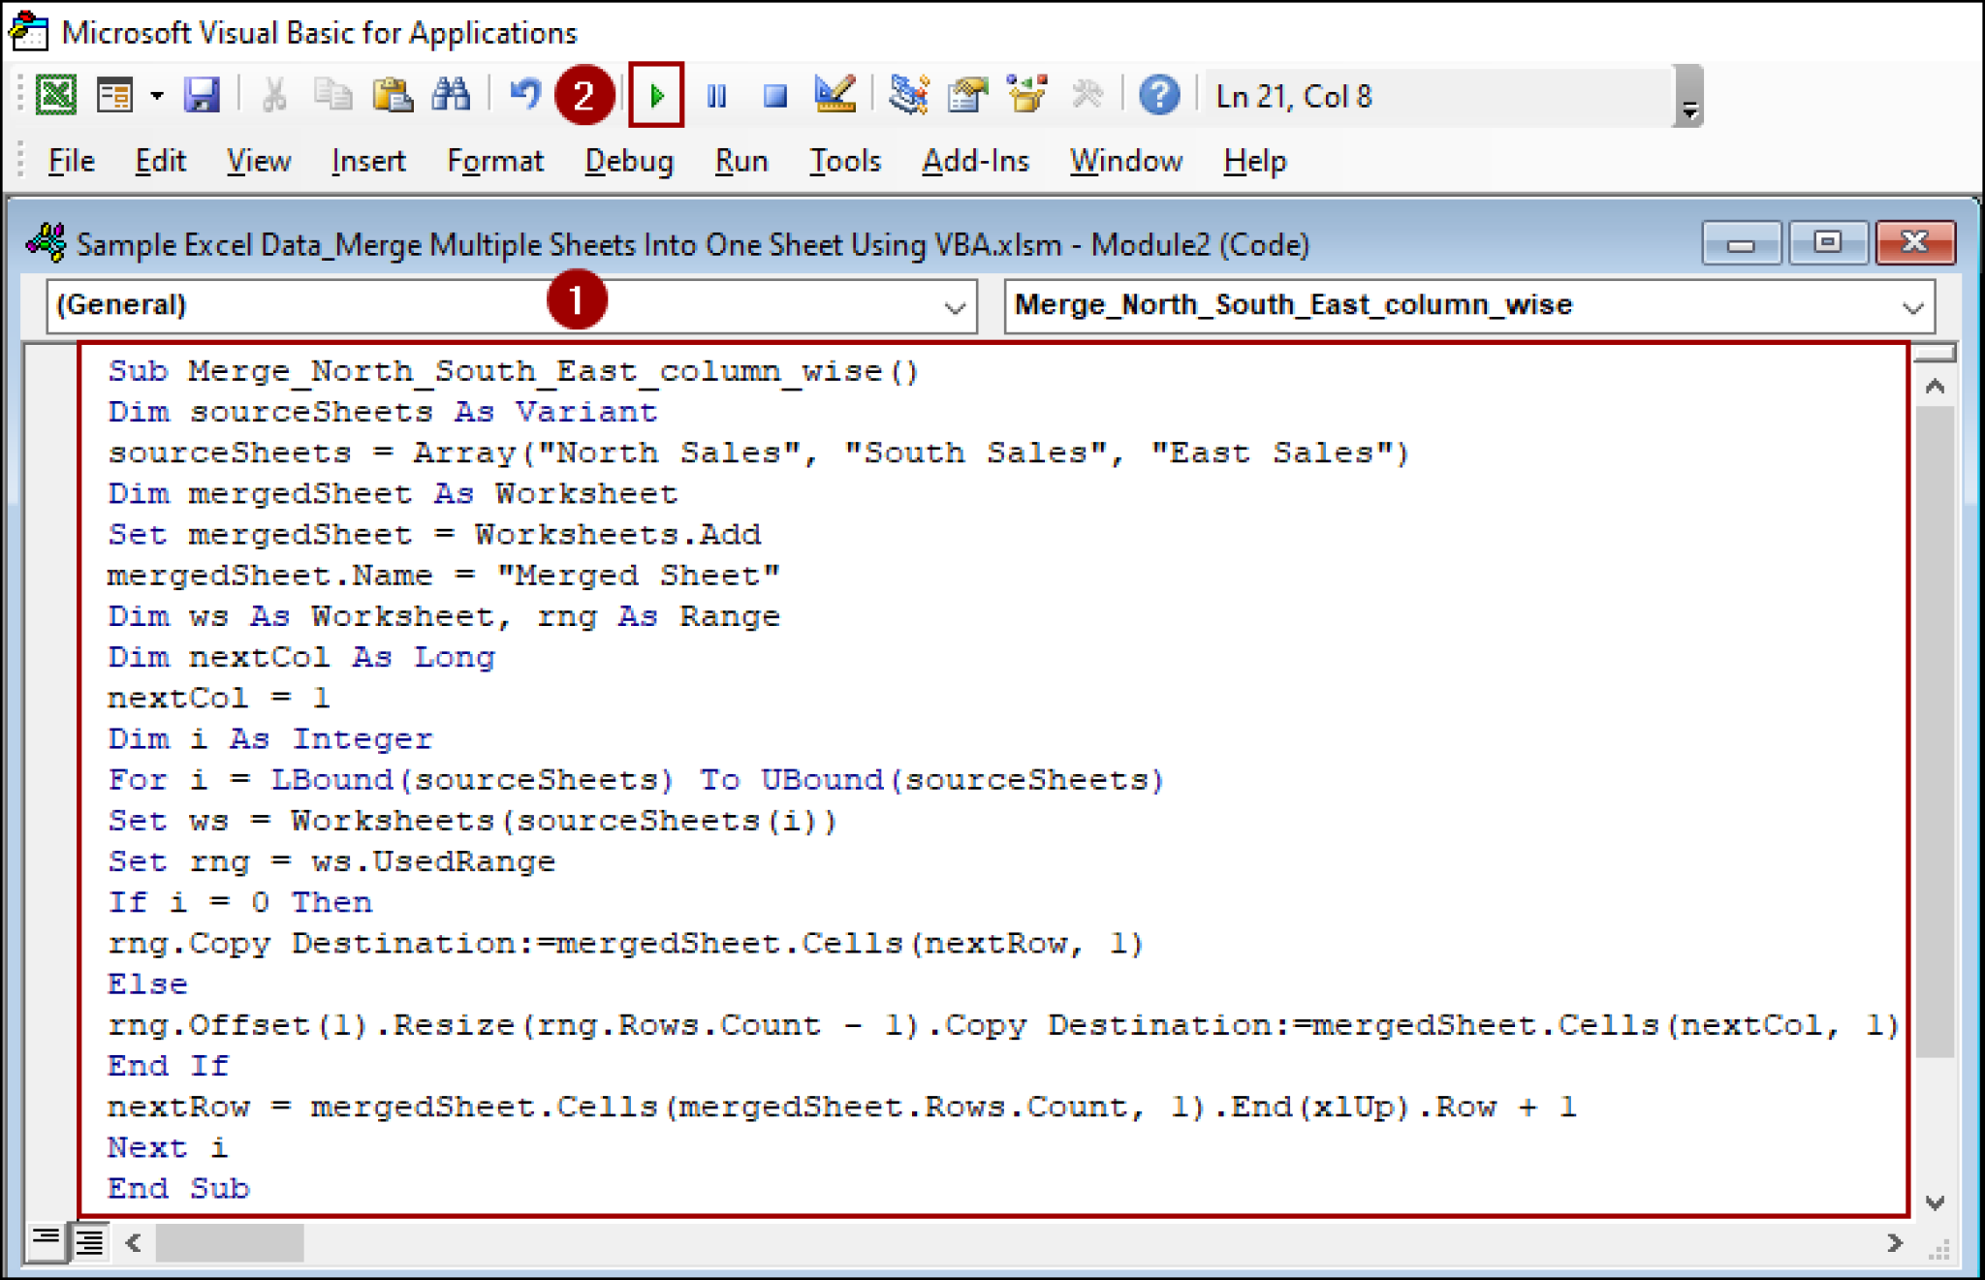
Task: Pause execution using the Break icon
Action: click(x=718, y=95)
